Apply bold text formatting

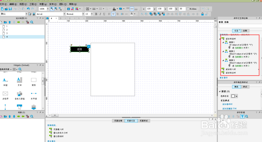point(96,14)
